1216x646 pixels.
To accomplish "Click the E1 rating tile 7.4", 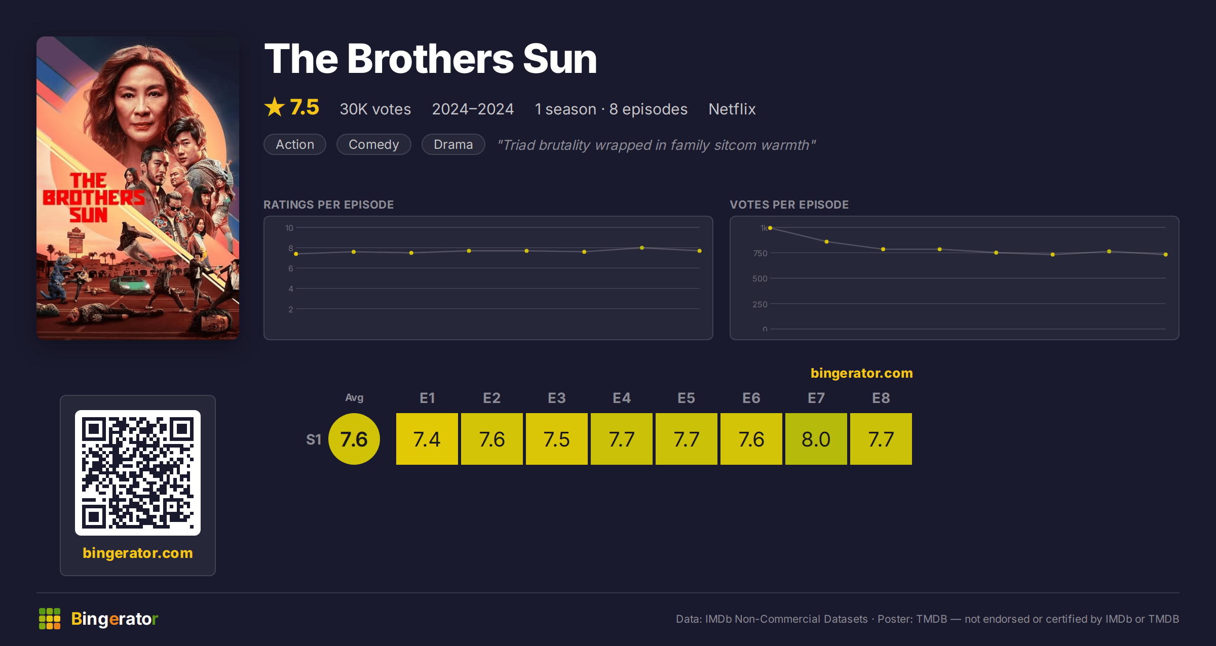I will coord(427,439).
